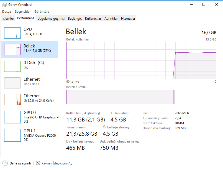Select the Bellek memory graph thumbnail
Screen dimensions: 223x170
point(12,50)
